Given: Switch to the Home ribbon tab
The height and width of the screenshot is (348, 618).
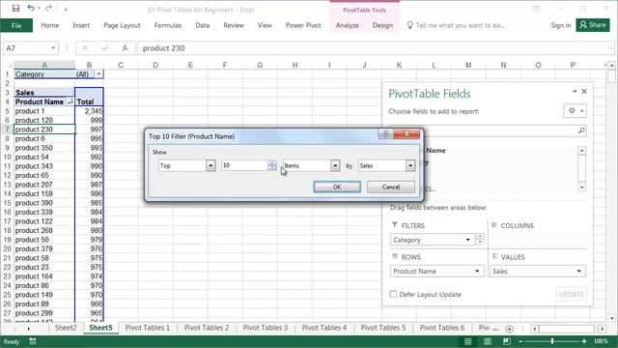Looking at the screenshot, I should [x=50, y=25].
